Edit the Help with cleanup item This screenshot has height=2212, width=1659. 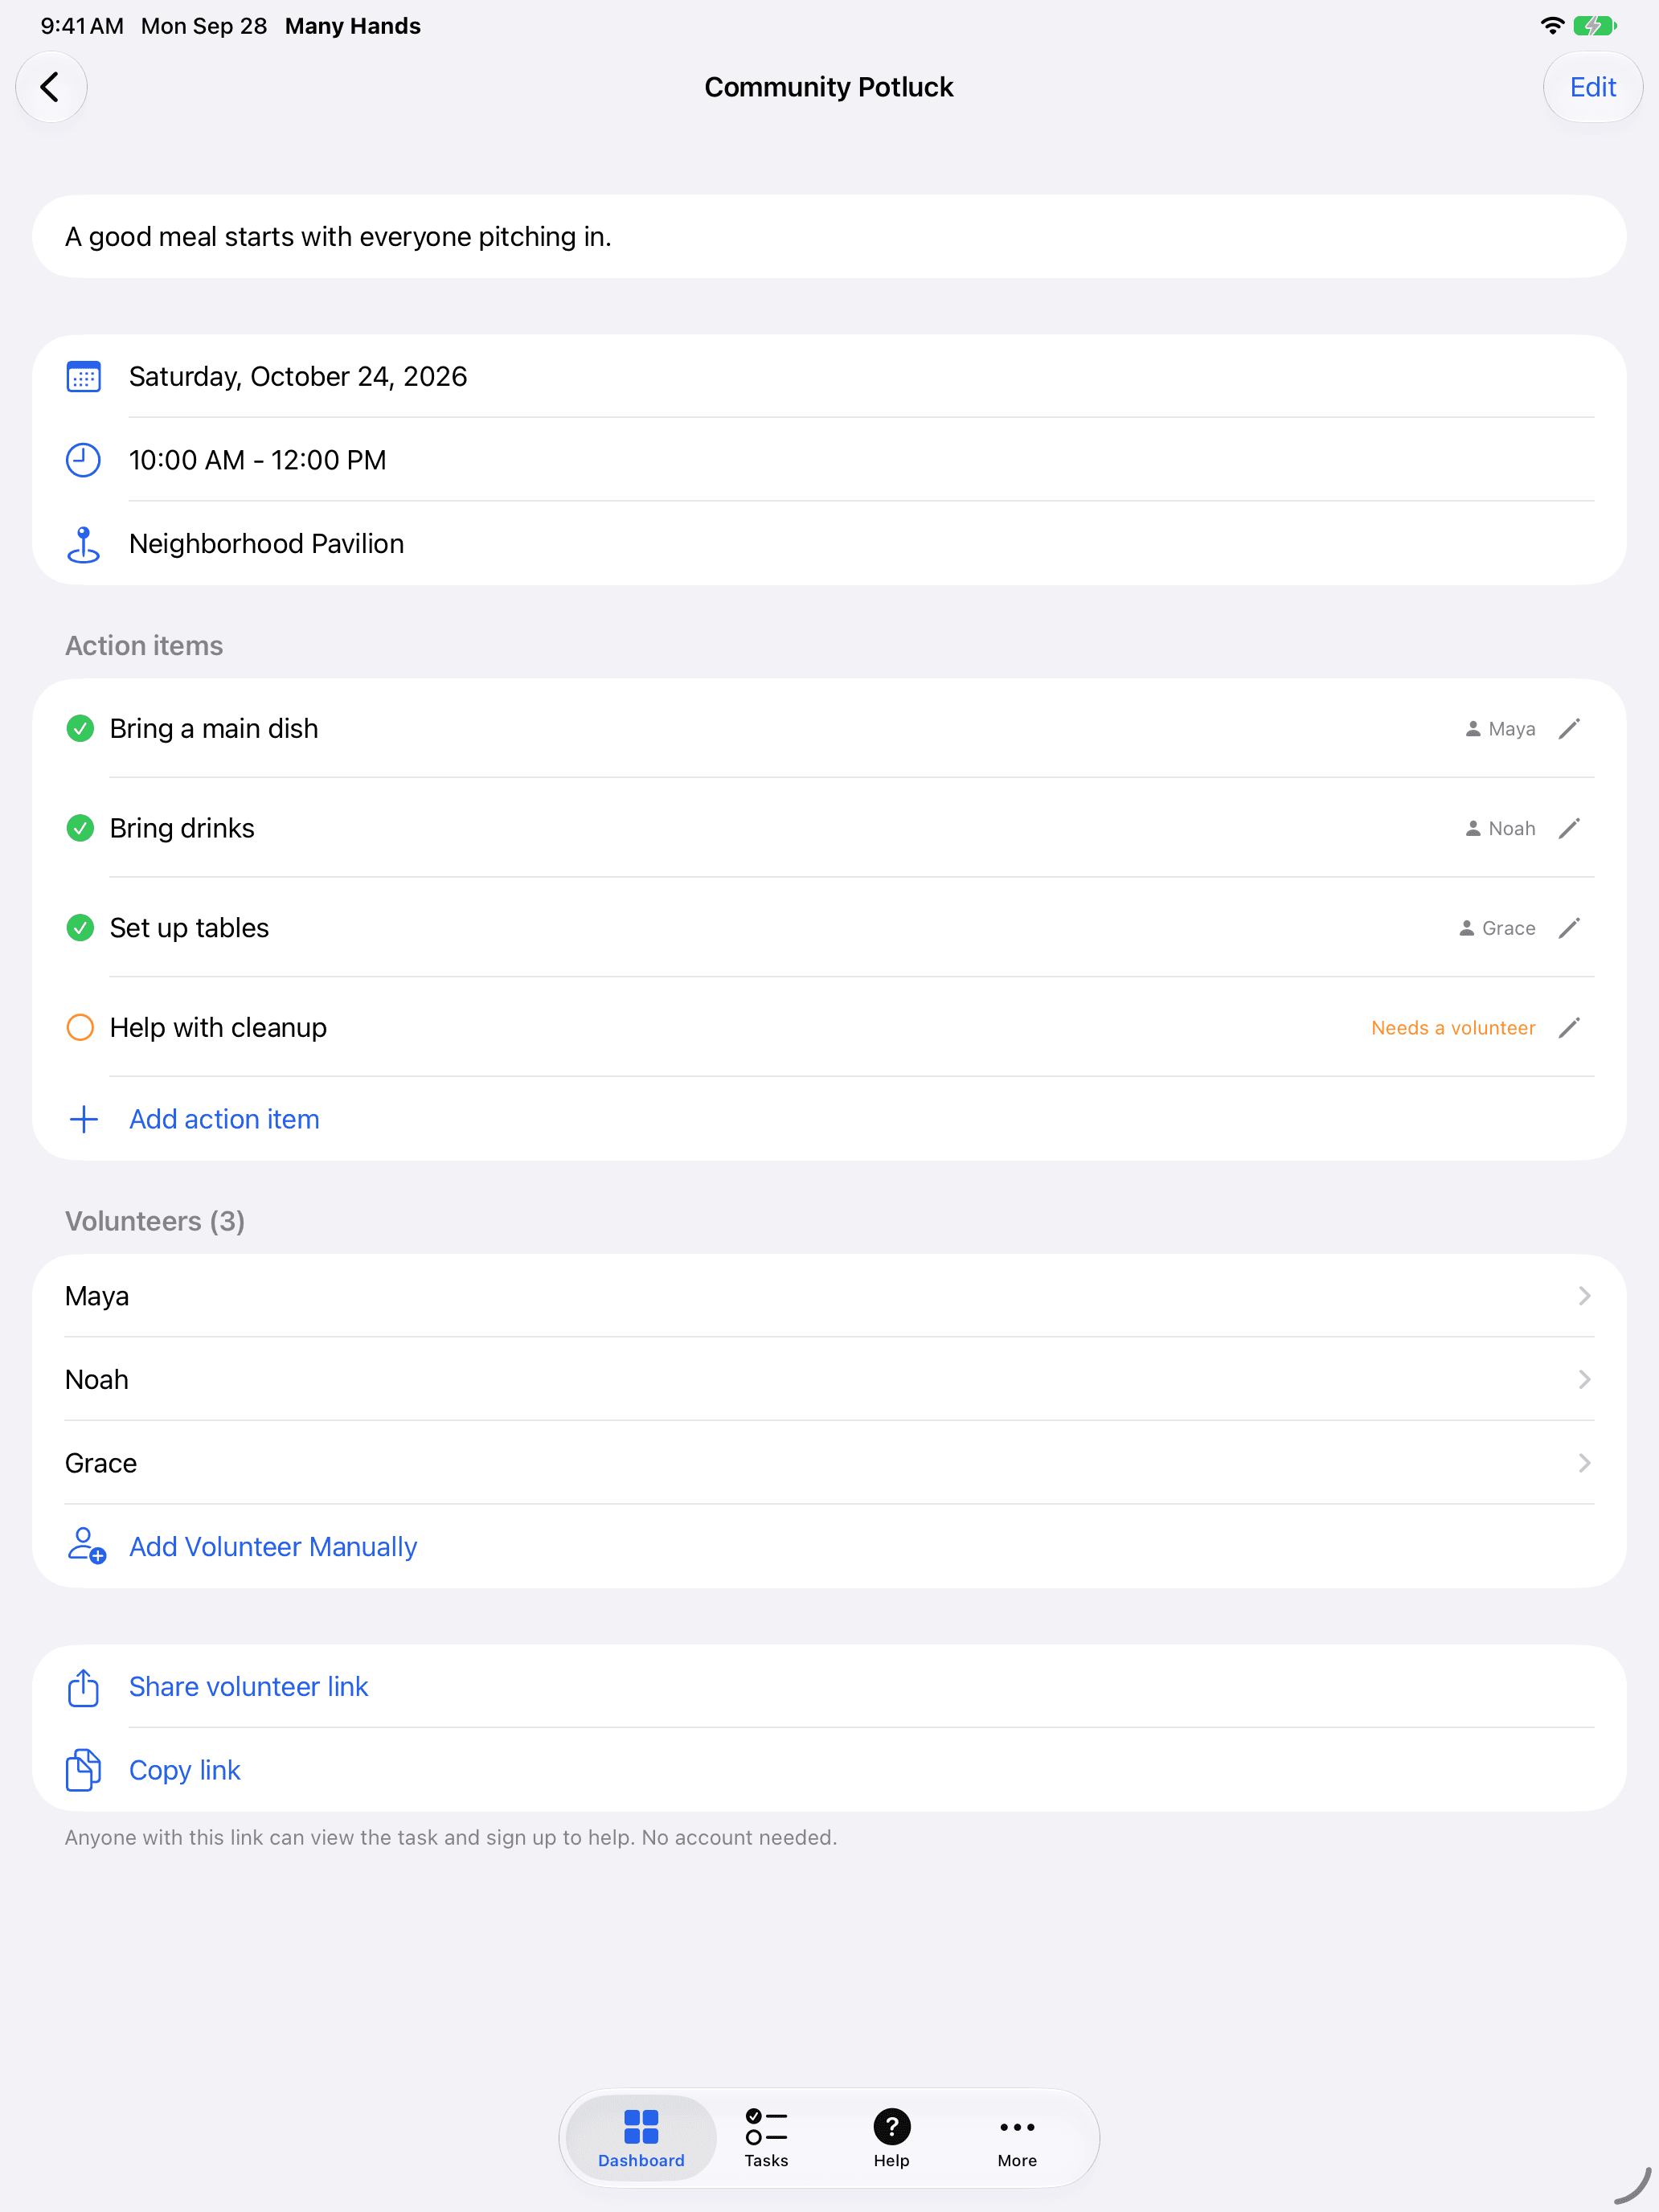(x=1569, y=1028)
